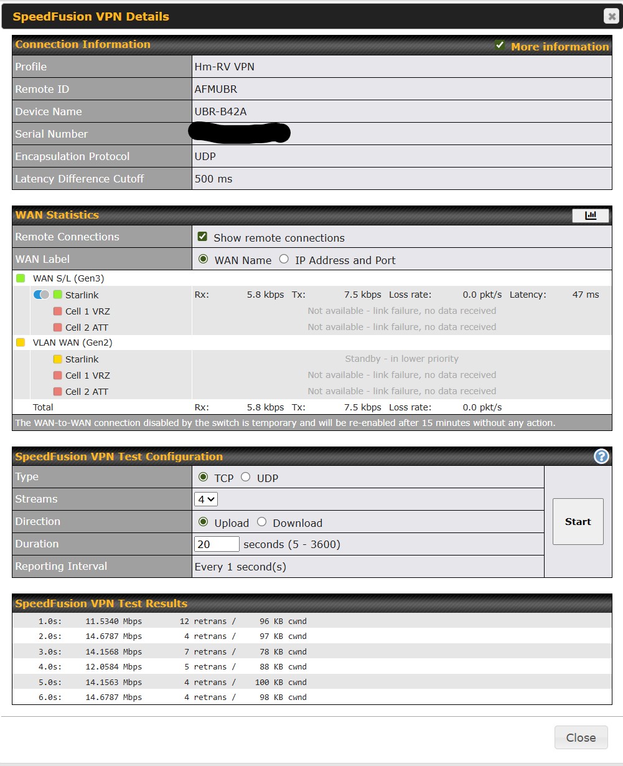
Task: Click the green WAN S/L (Gen3) status square
Action: coord(21,278)
